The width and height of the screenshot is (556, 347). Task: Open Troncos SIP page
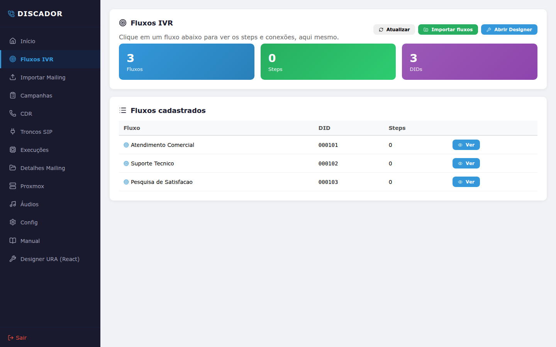click(50, 131)
